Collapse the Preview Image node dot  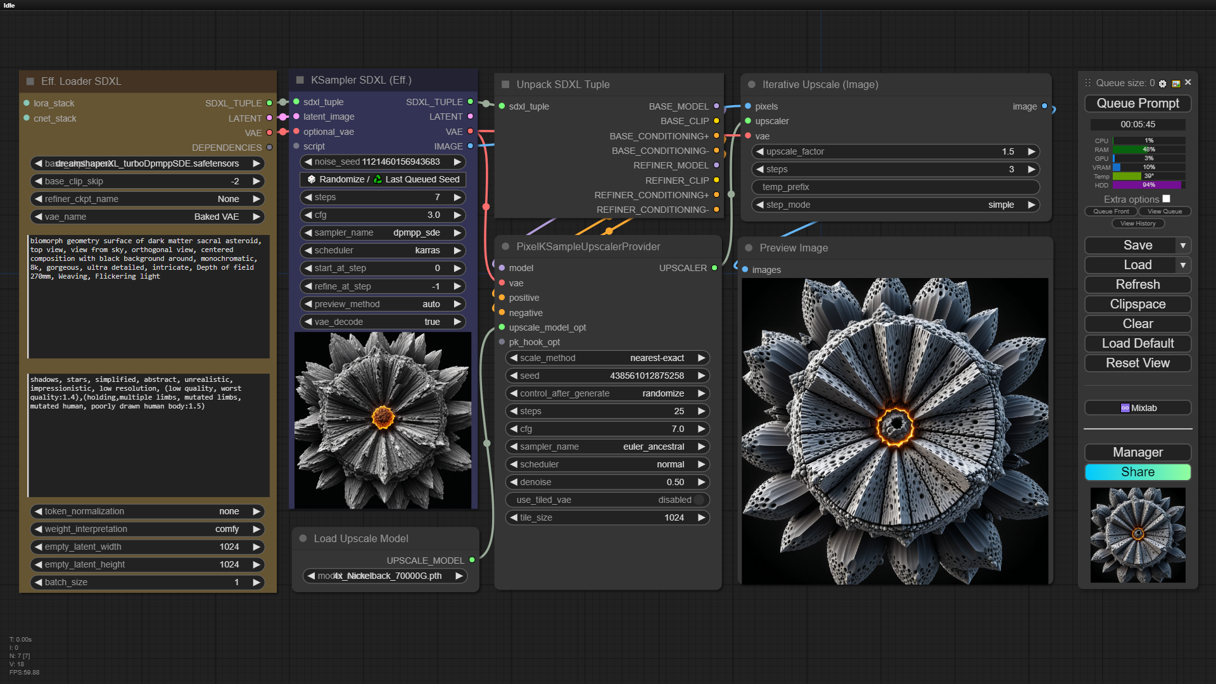(749, 248)
